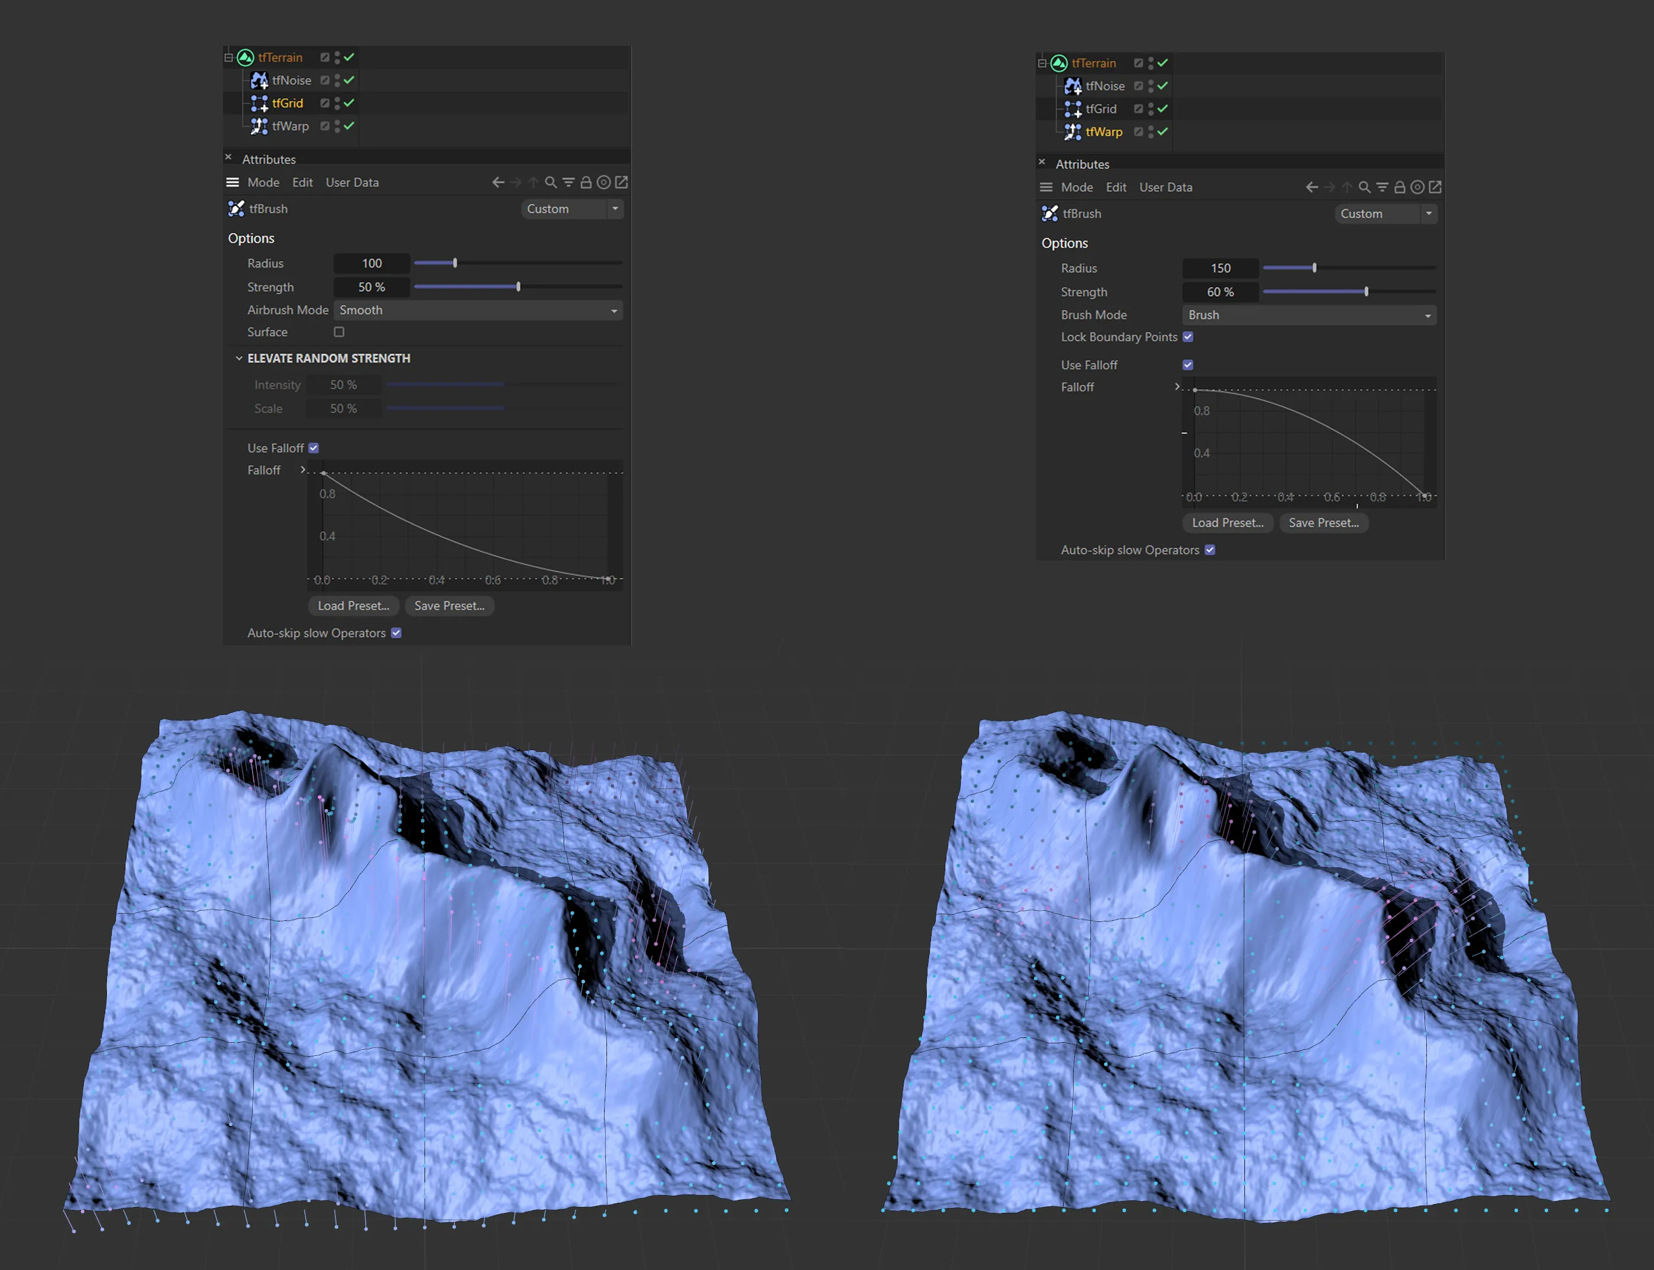The image size is (1654, 1270).
Task: Enable the Surface checkbox
Action: pyautogui.click(x=339, y=332)
